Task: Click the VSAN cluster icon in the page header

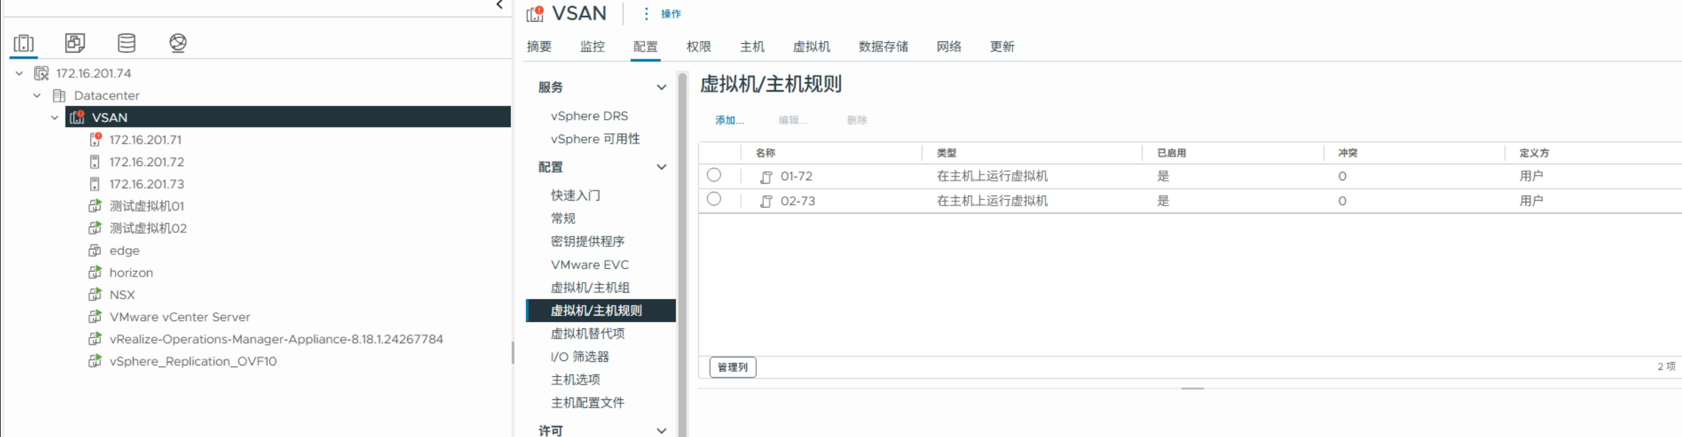Action: tap(535, 14)
